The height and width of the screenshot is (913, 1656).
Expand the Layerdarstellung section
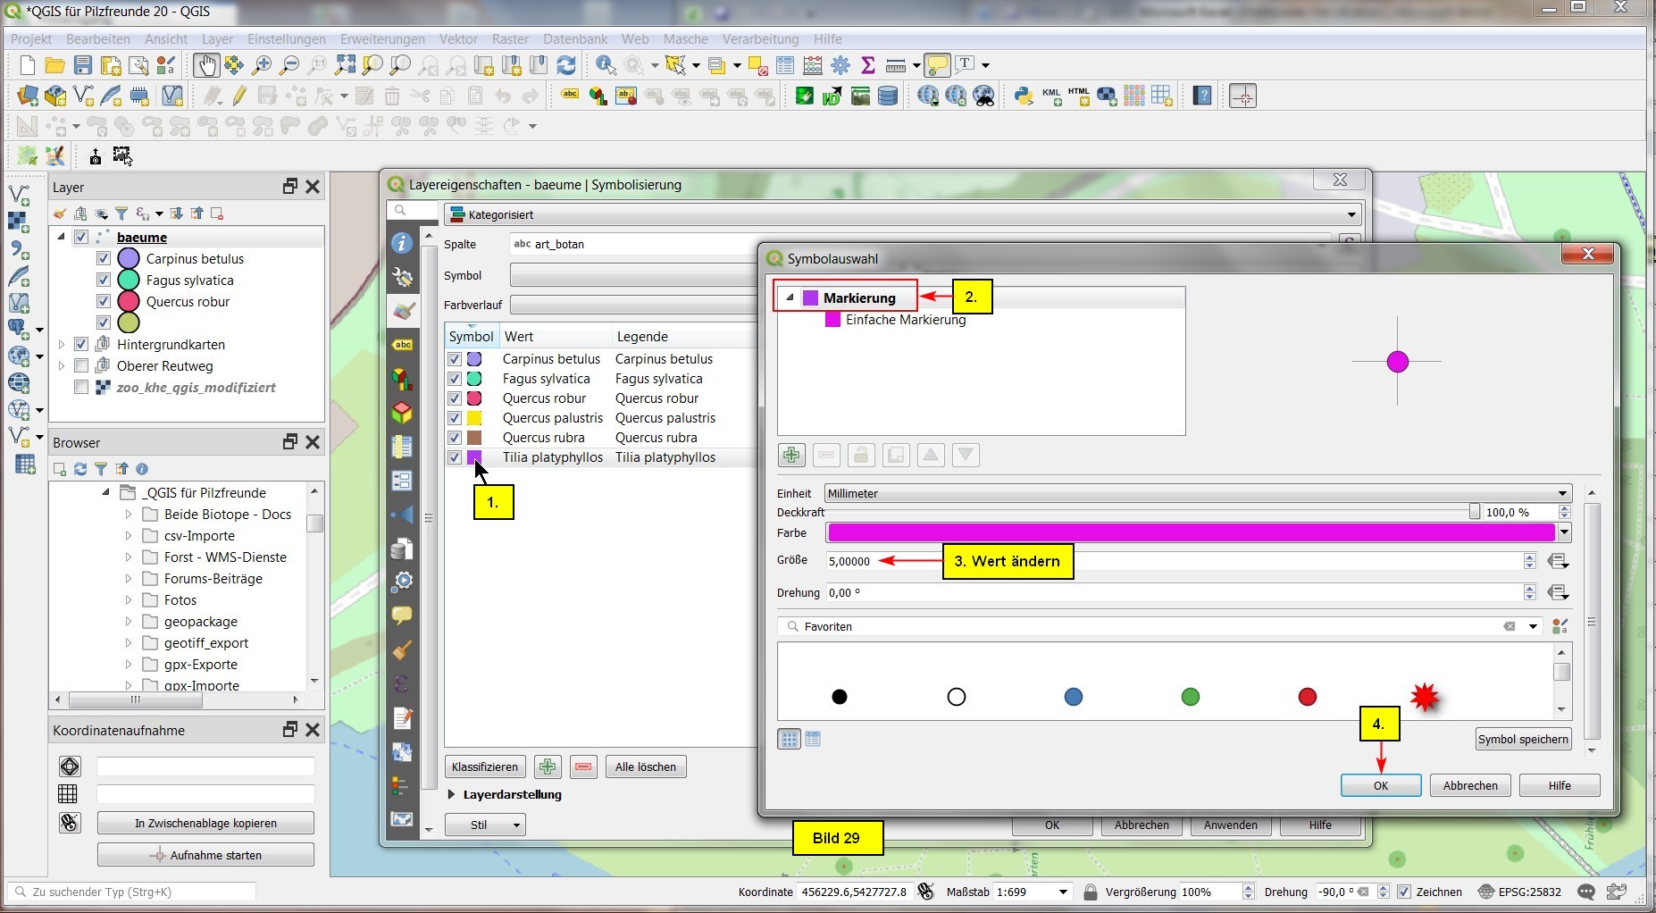452,794
